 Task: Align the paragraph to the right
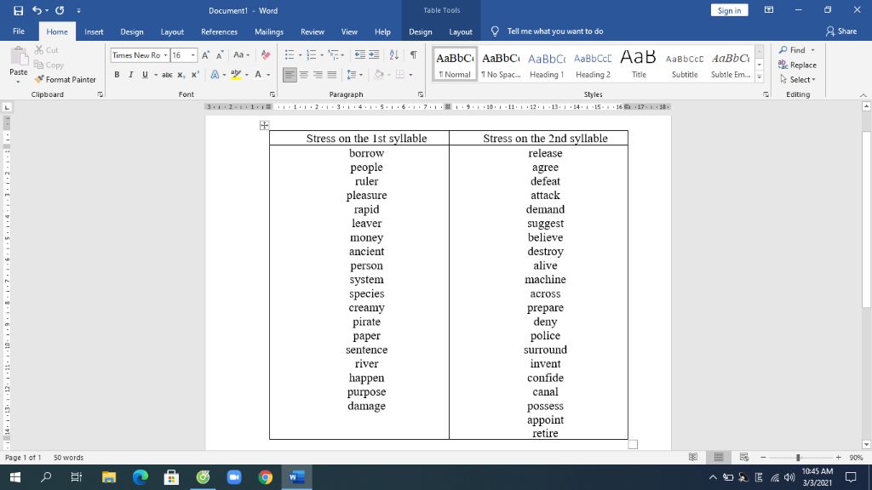(318, 75)
